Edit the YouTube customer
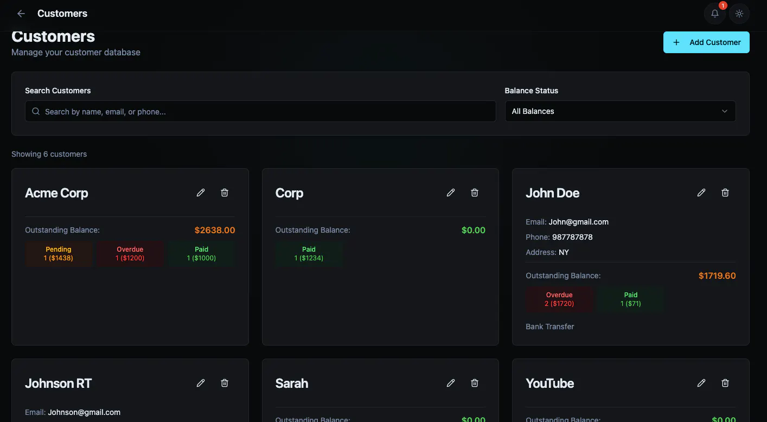This screenshot has width=767, height=422. [x=701, y=383]
